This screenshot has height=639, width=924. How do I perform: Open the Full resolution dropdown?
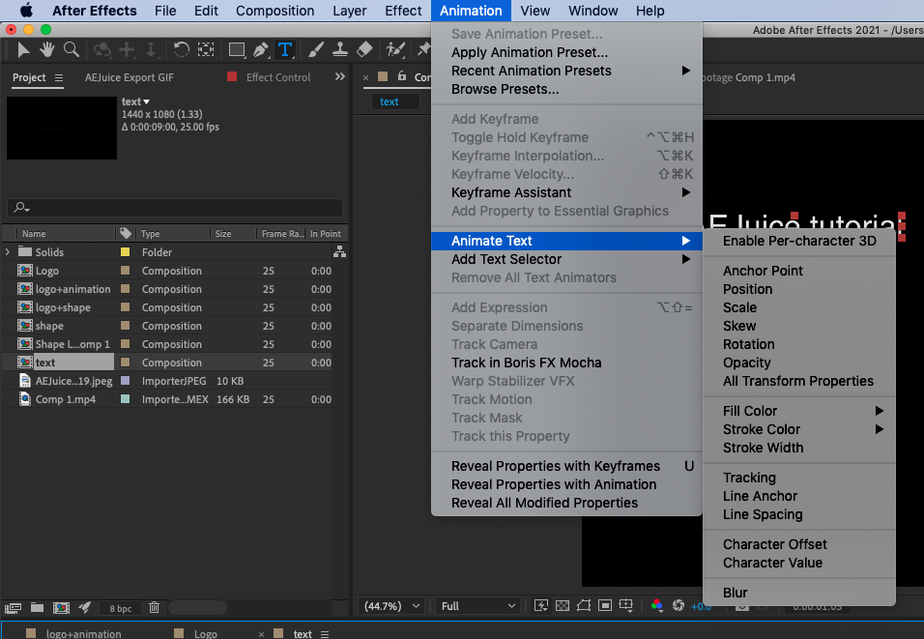478,606
